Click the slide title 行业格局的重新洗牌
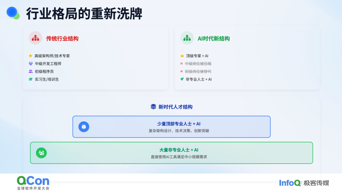The image size is (342, 192). [x=84, y=14]
